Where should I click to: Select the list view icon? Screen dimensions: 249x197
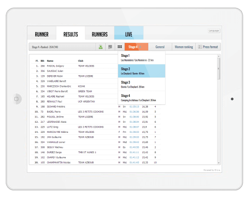tap(110, 47)
